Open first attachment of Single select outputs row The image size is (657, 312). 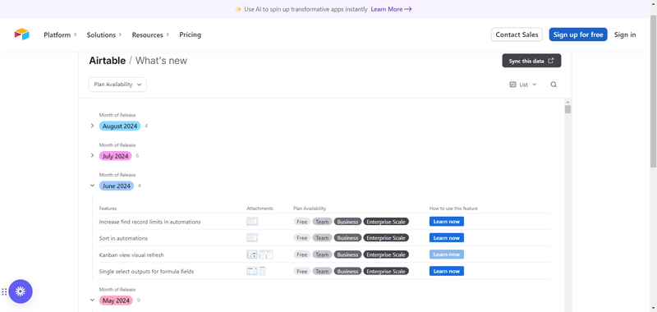(x=252, y=271)
